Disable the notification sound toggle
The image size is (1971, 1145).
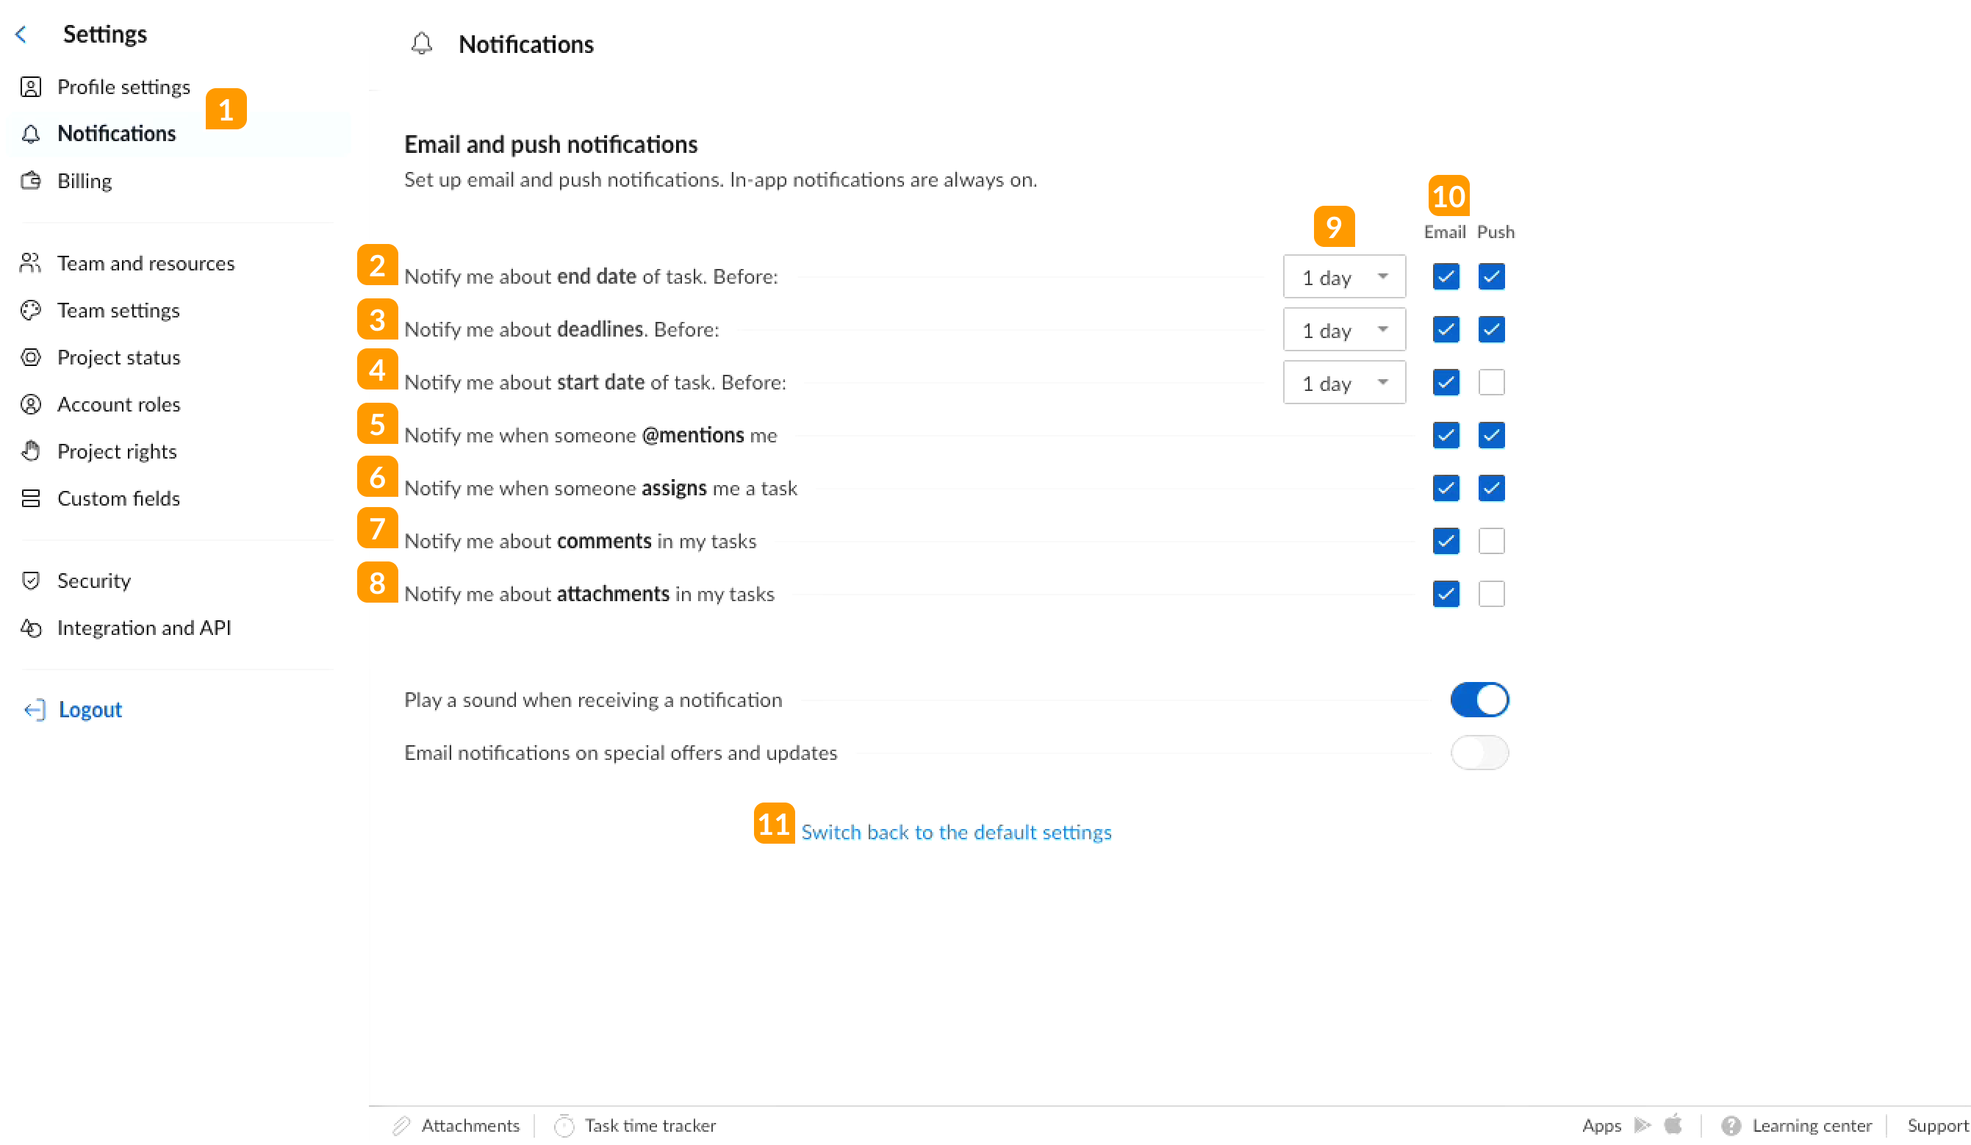coord(1479,700)
